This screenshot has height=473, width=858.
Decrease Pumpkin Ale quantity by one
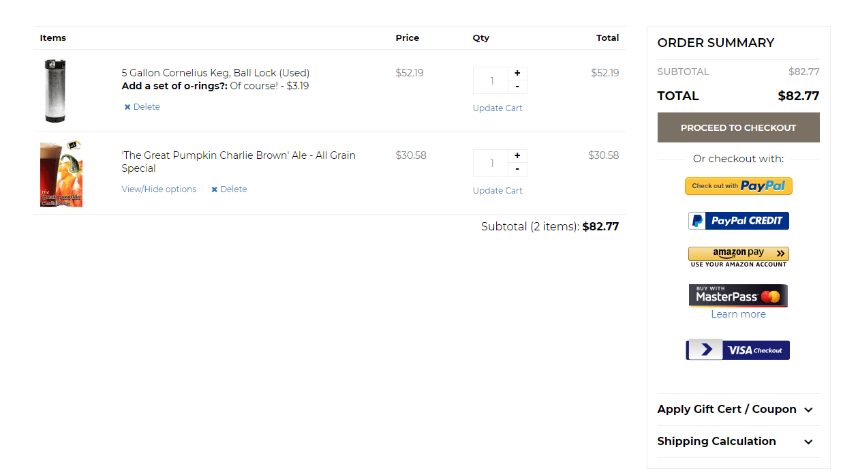517,169
